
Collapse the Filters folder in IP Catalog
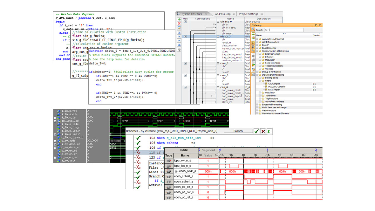(x=260, y=81)
